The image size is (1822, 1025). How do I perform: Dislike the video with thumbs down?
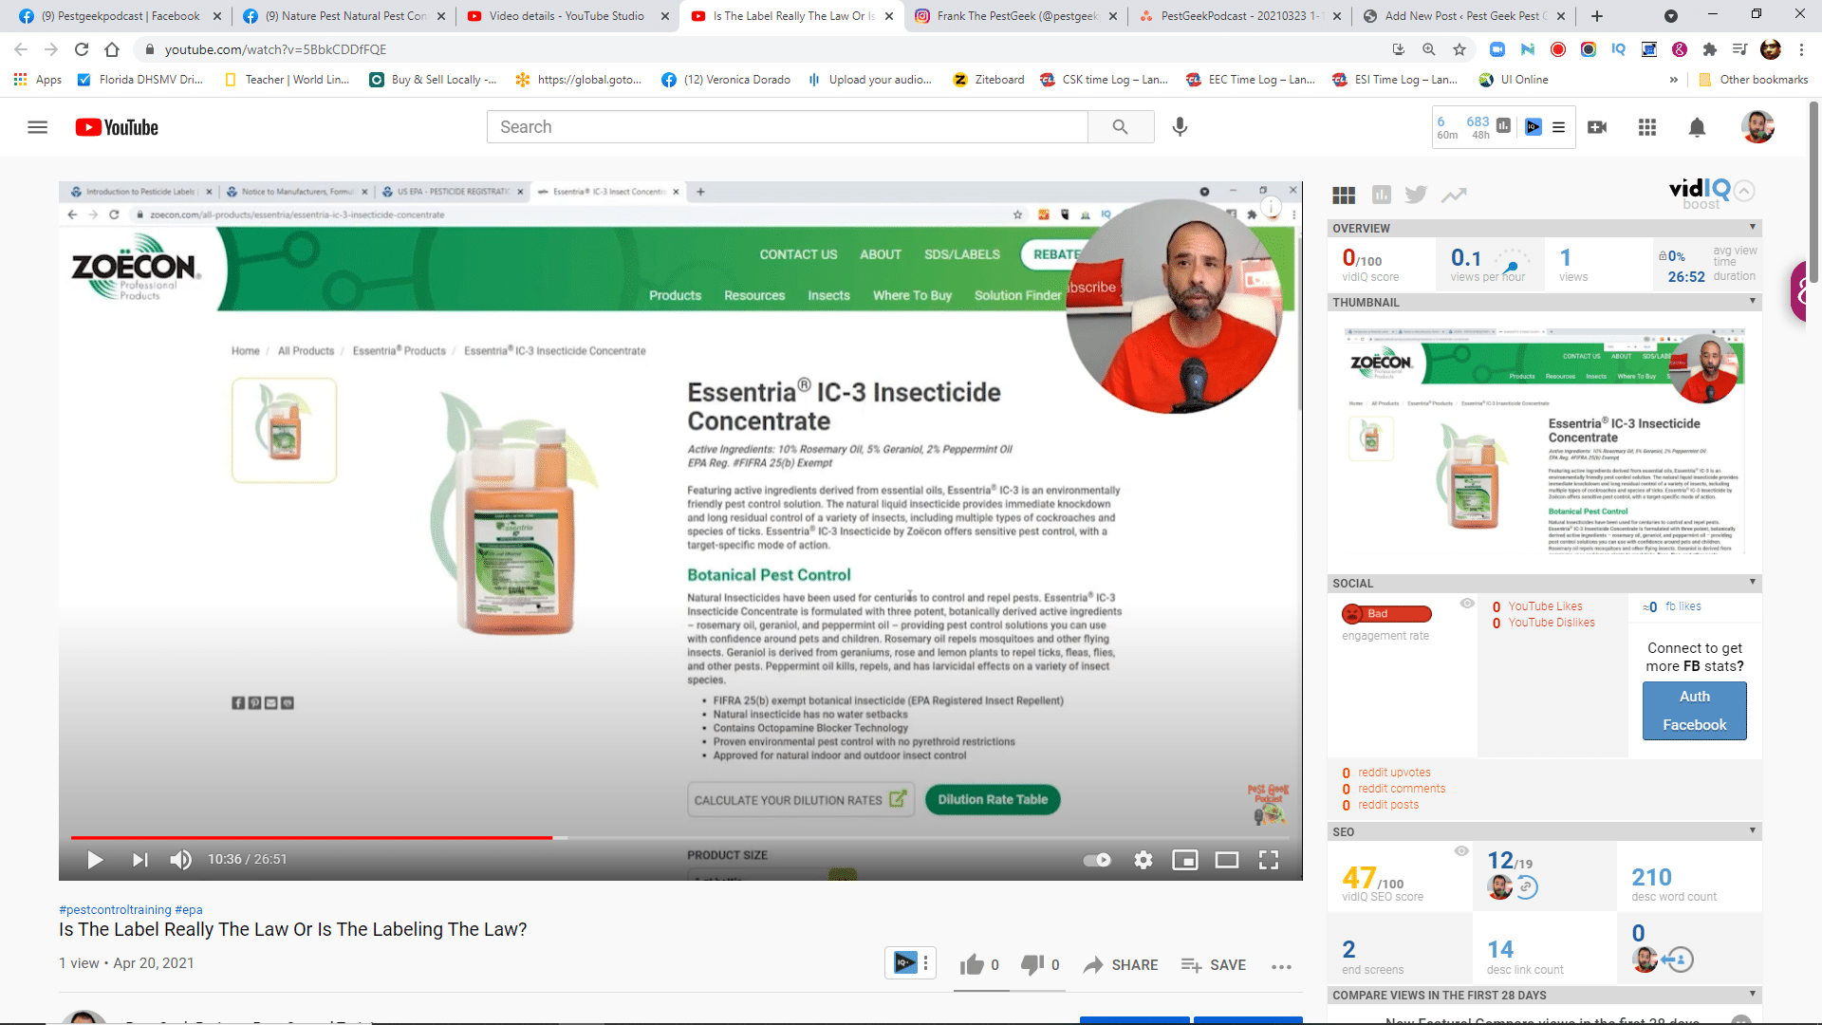[x=1032, y=965]
